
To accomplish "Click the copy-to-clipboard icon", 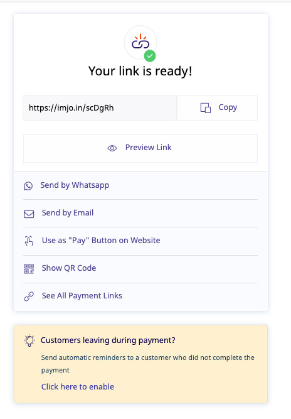I will point(205,108).
